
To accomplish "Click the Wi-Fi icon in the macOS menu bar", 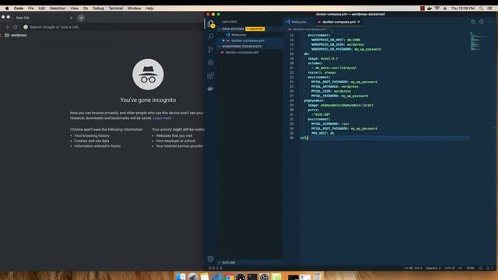I will click(437, 9).
